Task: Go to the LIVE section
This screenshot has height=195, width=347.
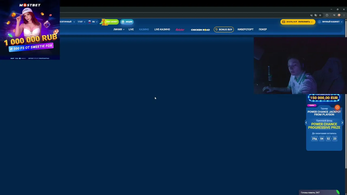Action: pos(131,30)
